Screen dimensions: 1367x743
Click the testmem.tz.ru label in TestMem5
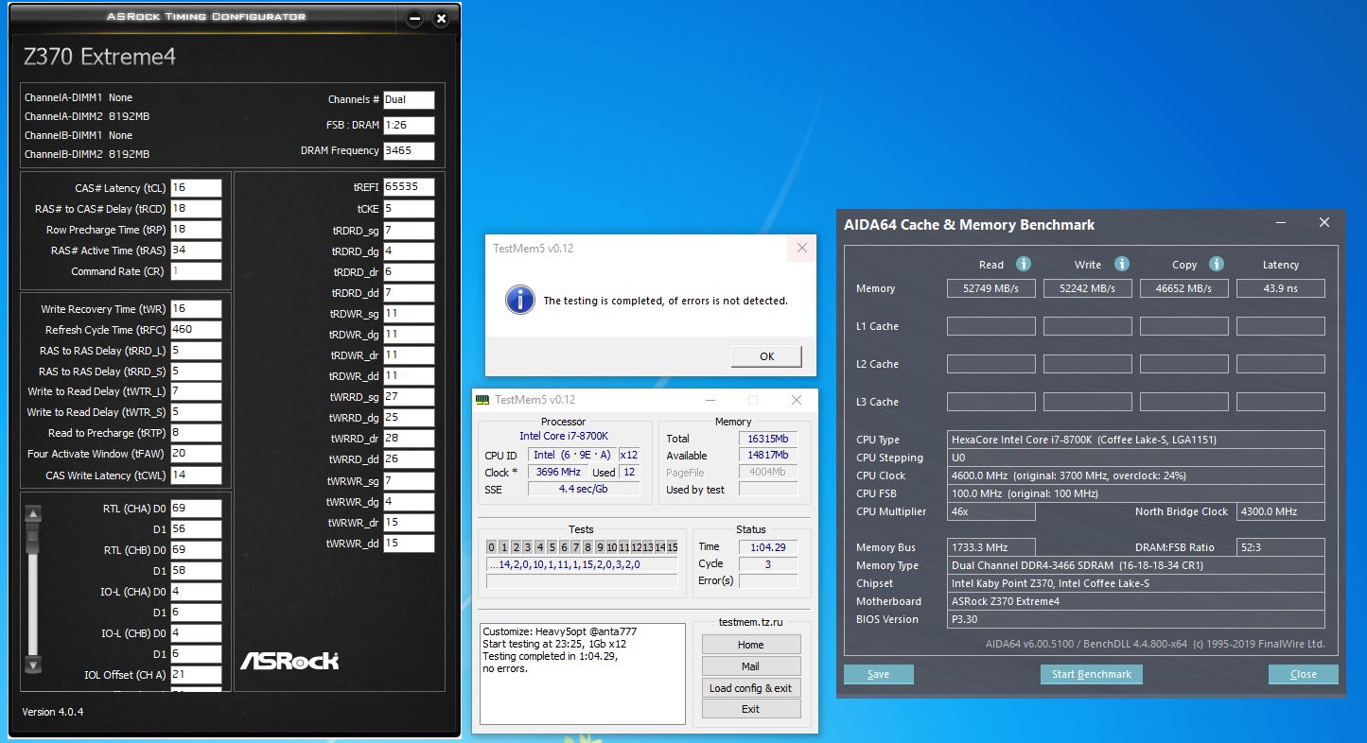751,623
